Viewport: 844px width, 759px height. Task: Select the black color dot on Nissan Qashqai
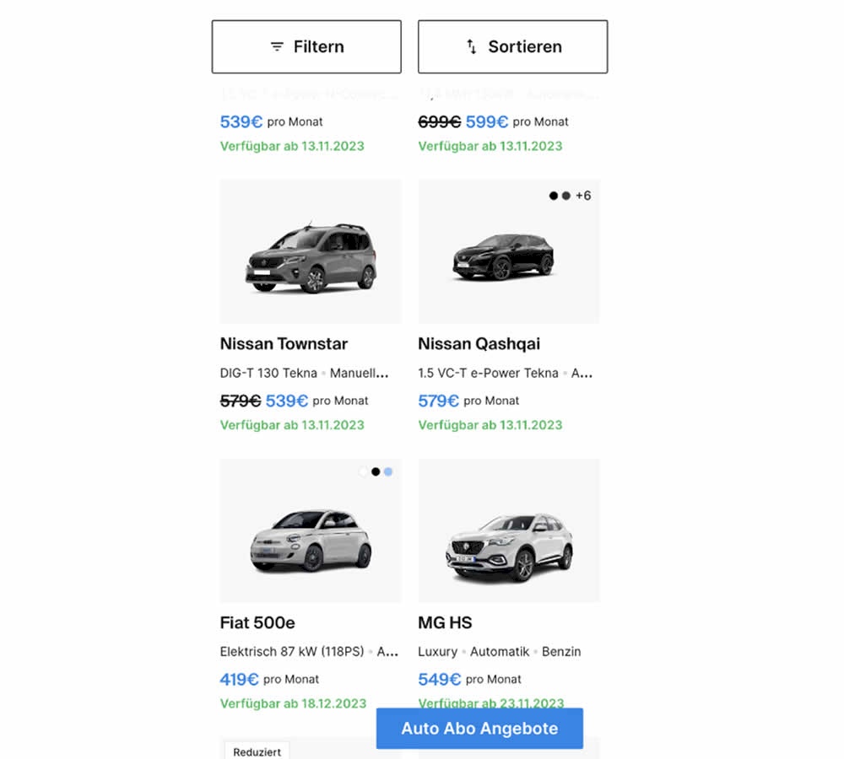pyautogui.click(x=554, y=196)
